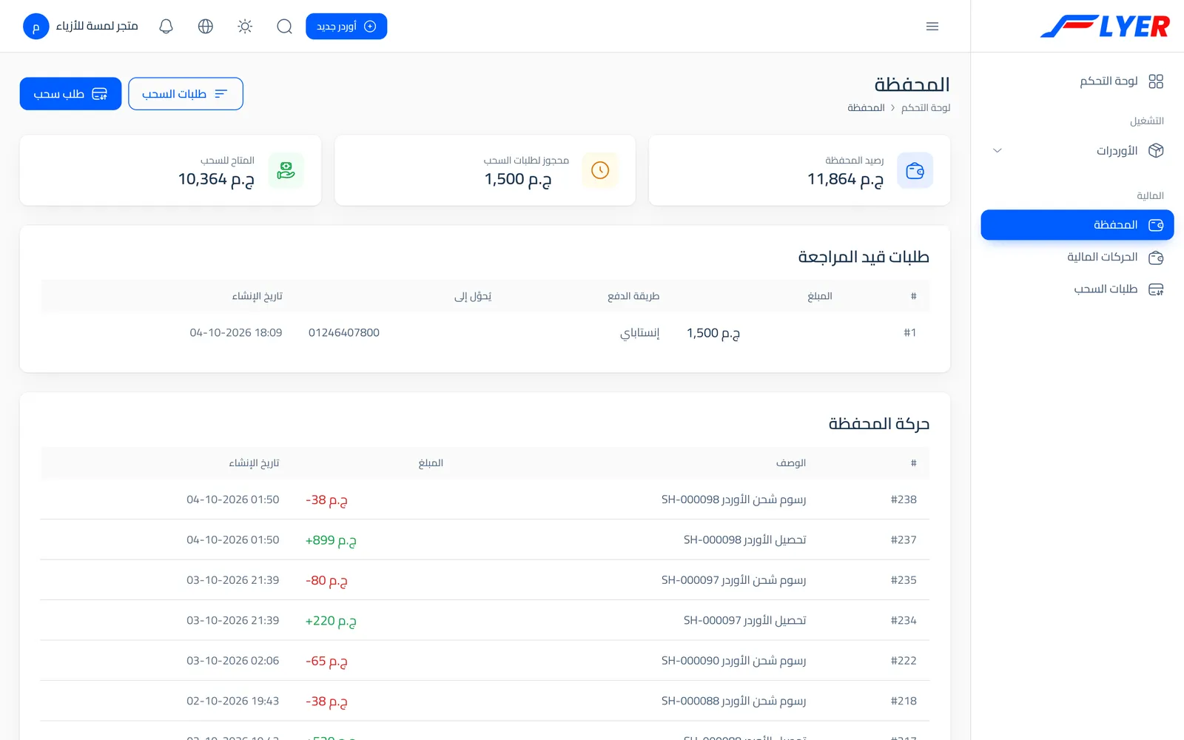1184x740 pixels.
Task: Click the store name متجر لمسة للأزياء
Action: click(97, 26)
